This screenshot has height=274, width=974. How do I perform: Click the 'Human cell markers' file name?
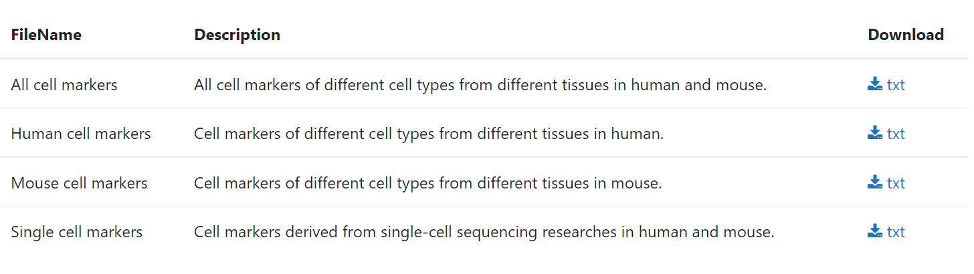[x=81, y=134]
